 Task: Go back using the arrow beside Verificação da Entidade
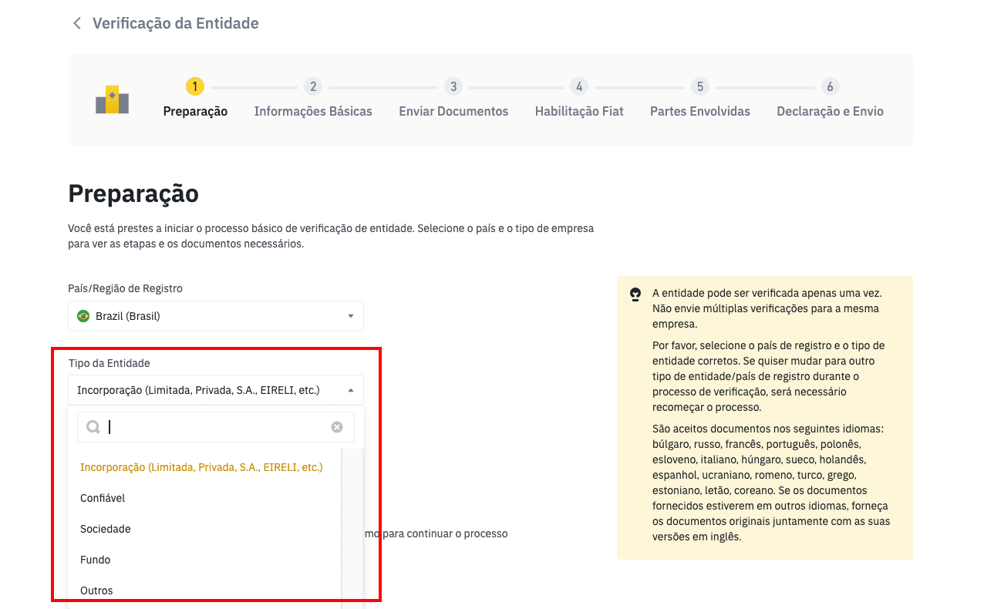(x=76, y=23)
